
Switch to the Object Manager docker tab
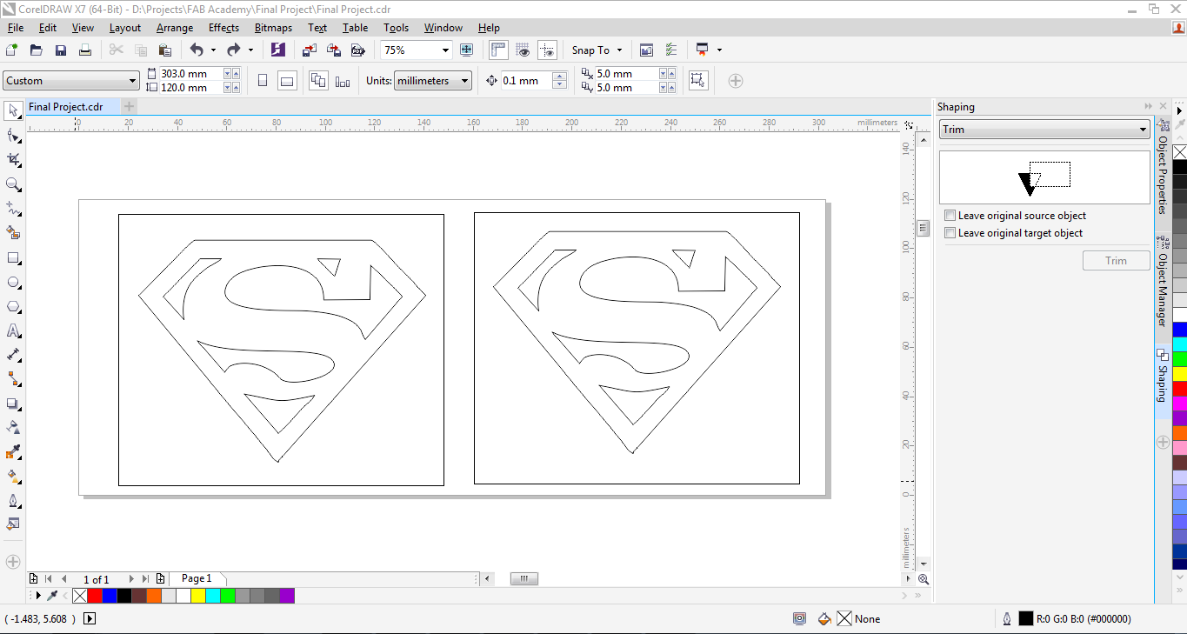pos(1162,284)
